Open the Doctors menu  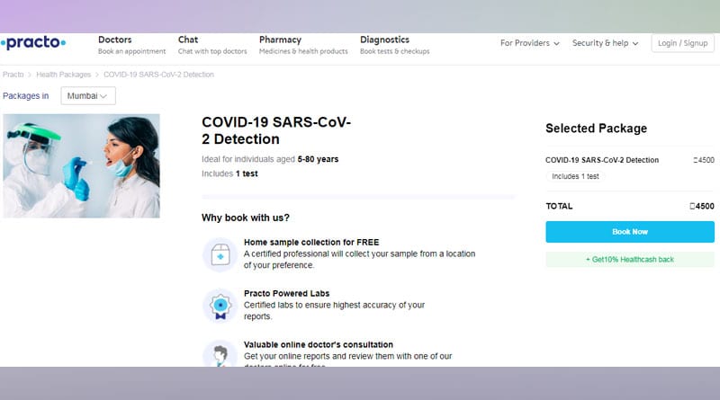pyautogui.click(x=131, y=45)
